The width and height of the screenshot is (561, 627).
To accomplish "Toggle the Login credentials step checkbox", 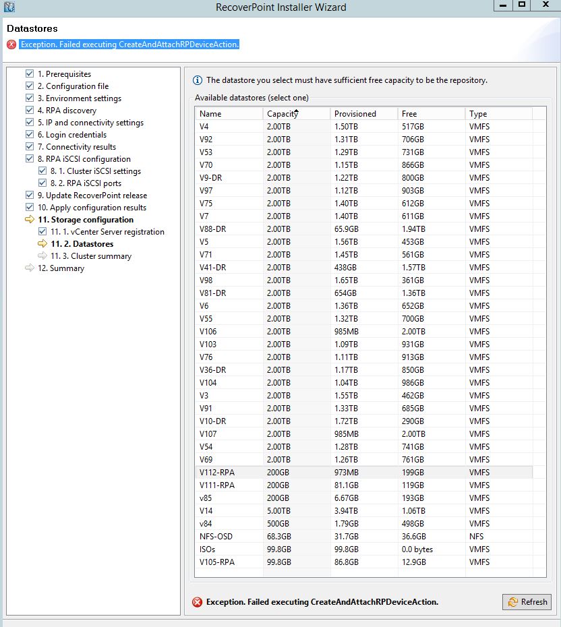I will coord(30,134).
